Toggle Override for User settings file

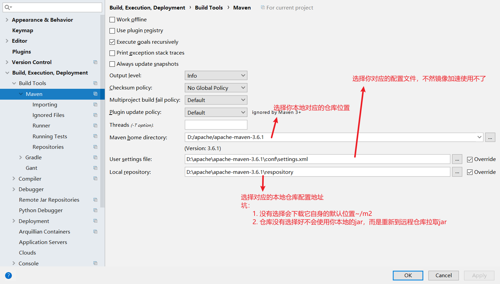coord(470,159)
